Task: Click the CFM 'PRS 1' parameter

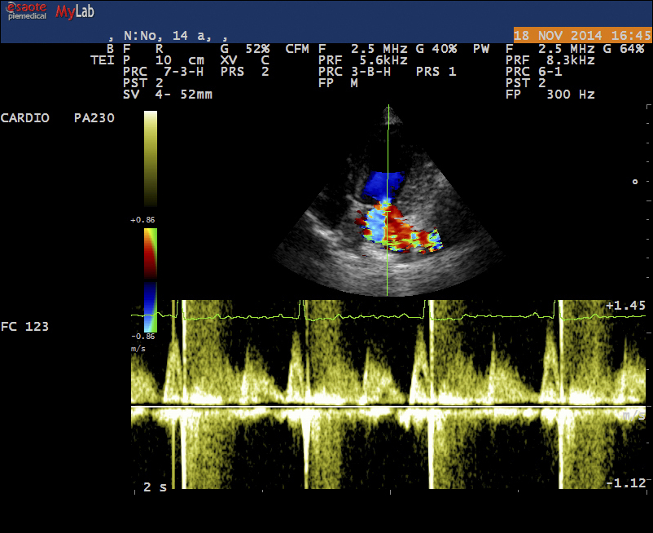Action: (x=436, y=72)
